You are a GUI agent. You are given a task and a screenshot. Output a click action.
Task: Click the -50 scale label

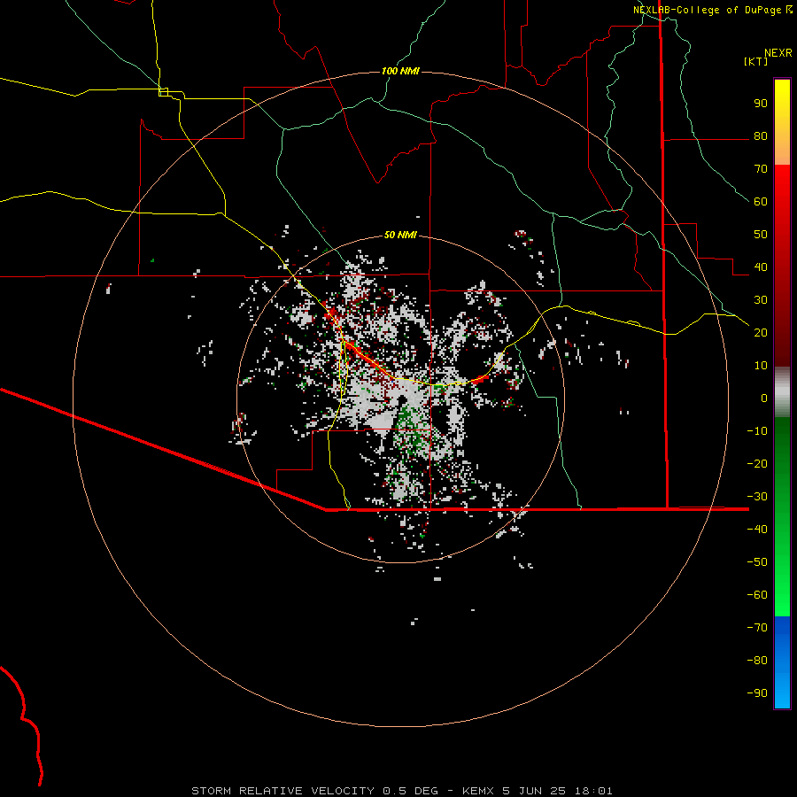[x=757, y=561]
